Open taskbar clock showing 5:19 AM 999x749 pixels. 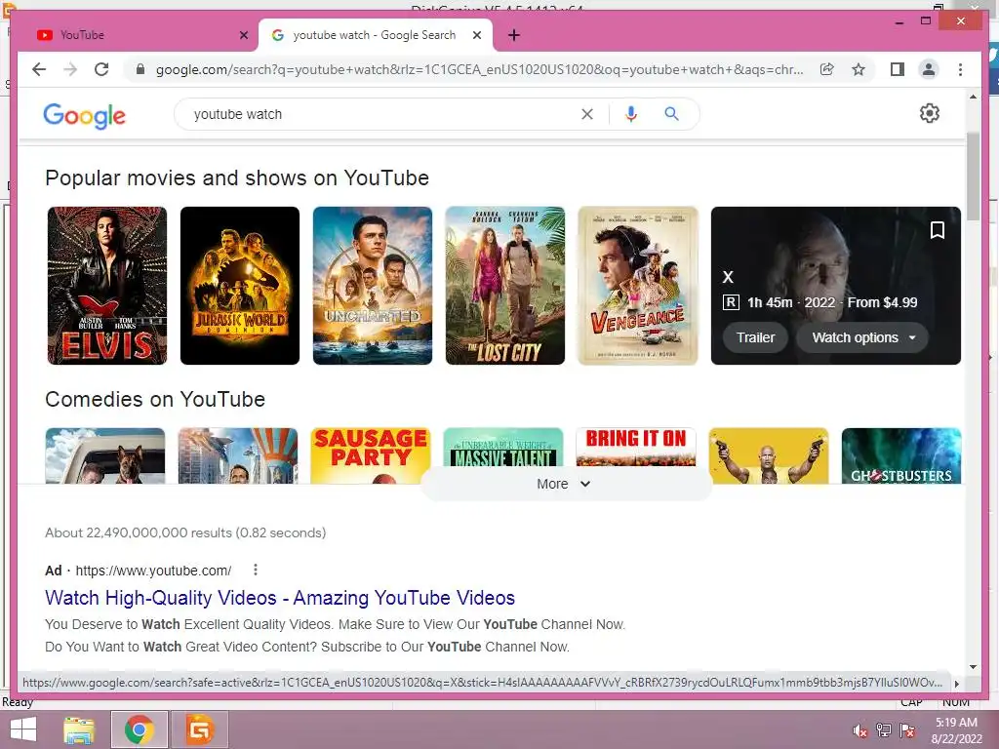(x=956, y=730)
